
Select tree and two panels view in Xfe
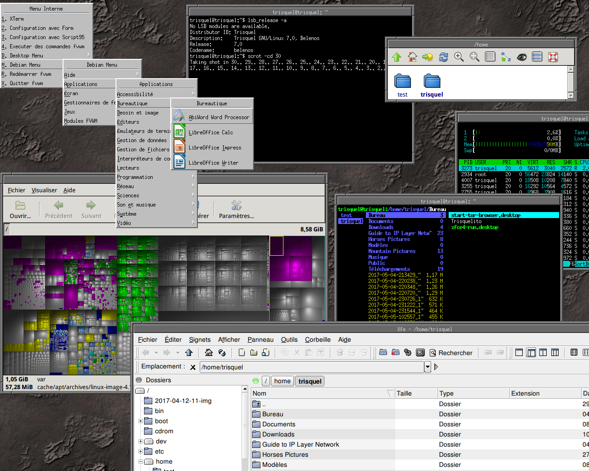point(555,353)
